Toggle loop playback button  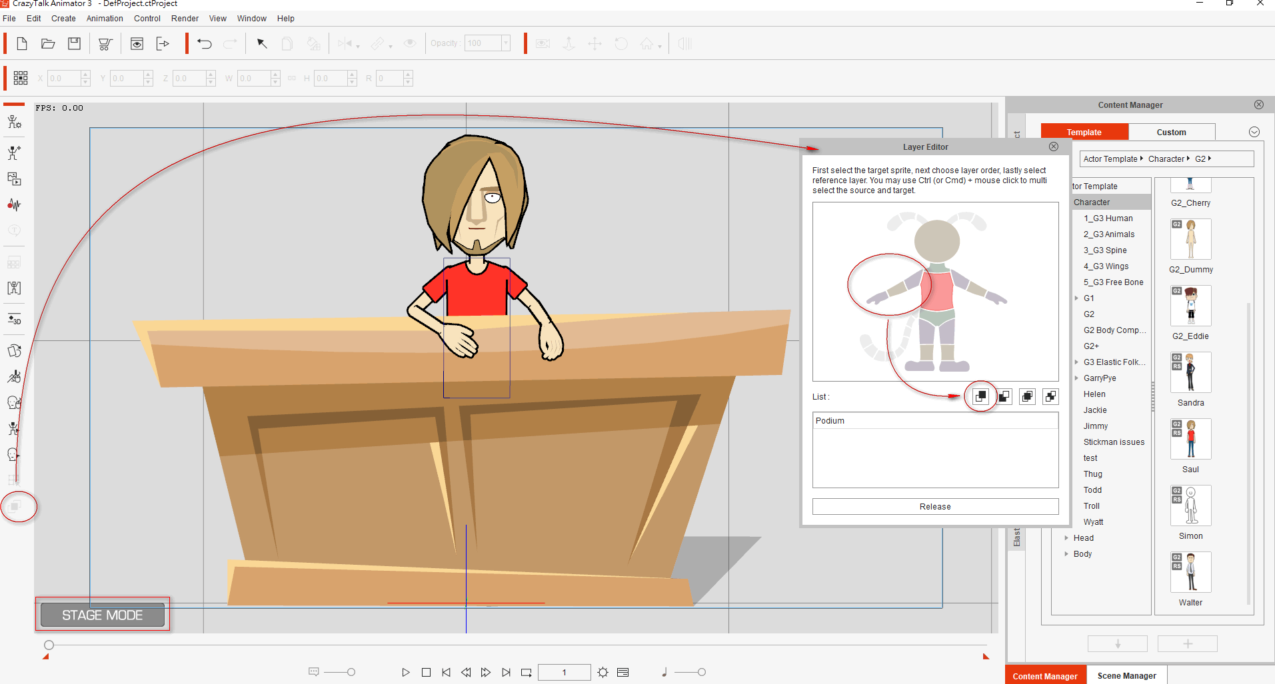click(x=527, y=673)
